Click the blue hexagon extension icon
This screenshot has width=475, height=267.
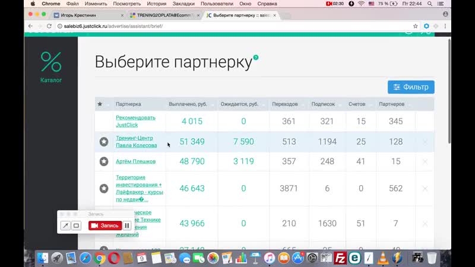pos(426,26)
